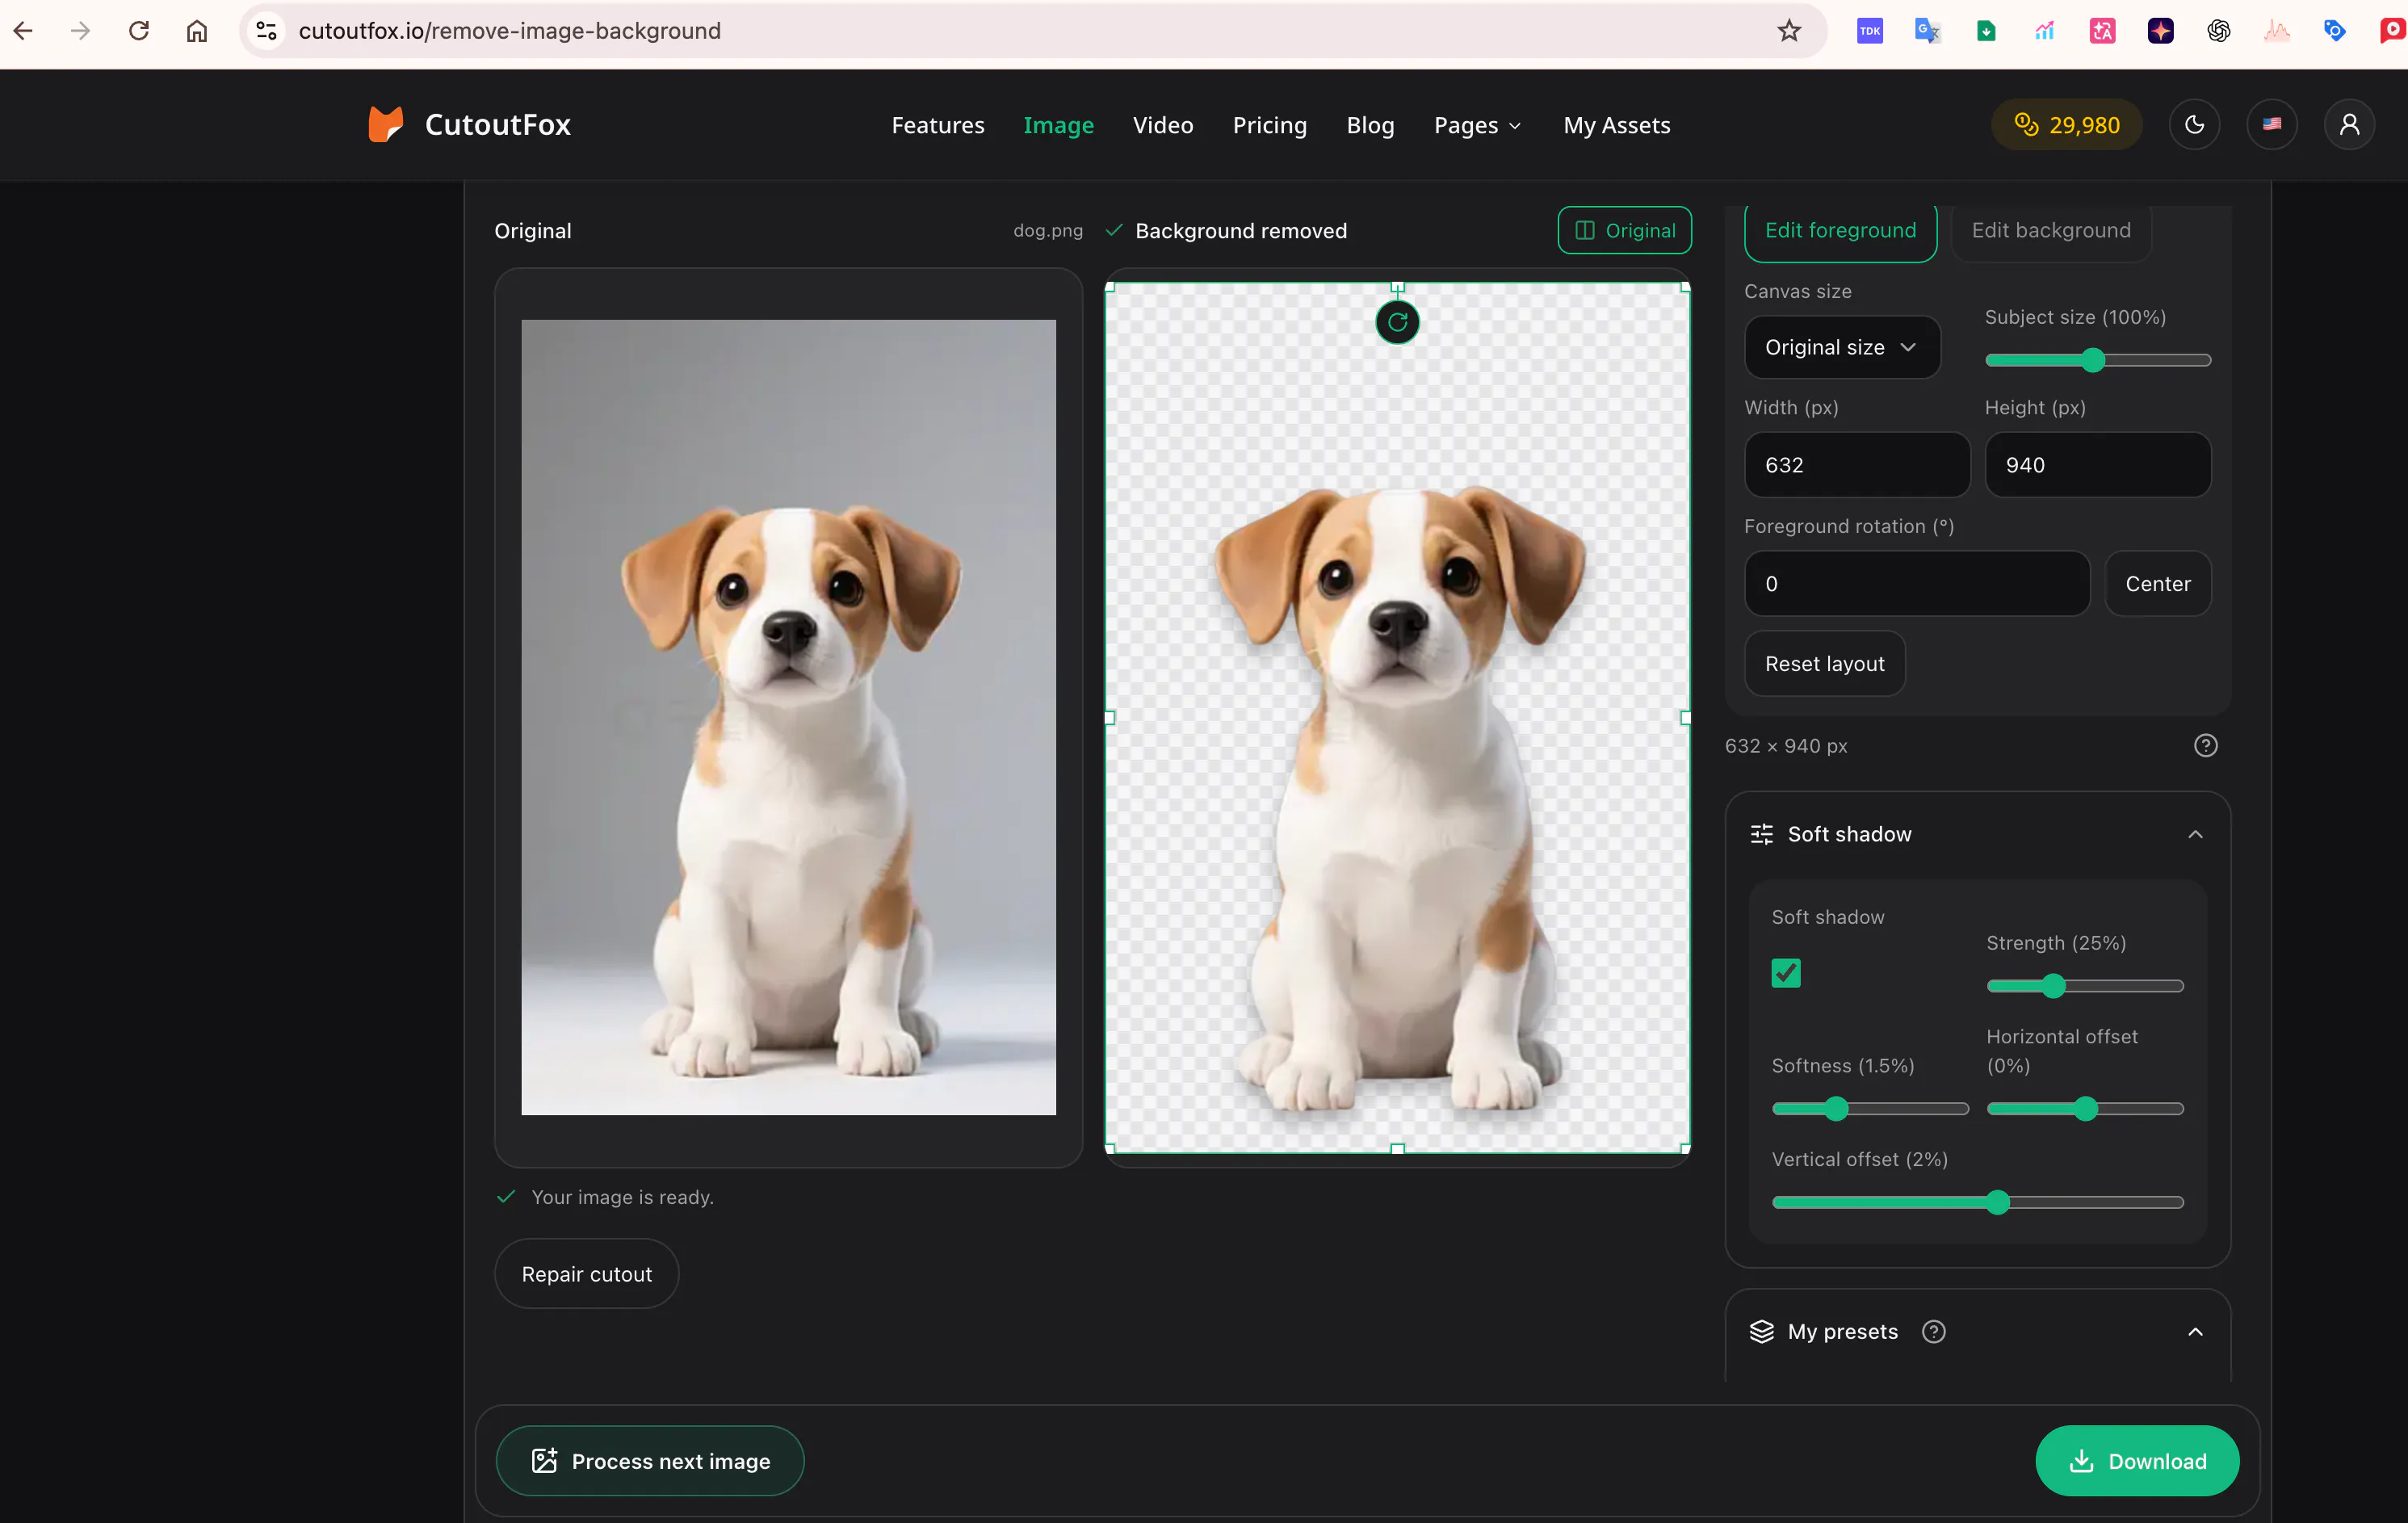The height and width of the screenshot is (1523, 2408).
Task: Reload the page in the browser
Action: point(139,31)
